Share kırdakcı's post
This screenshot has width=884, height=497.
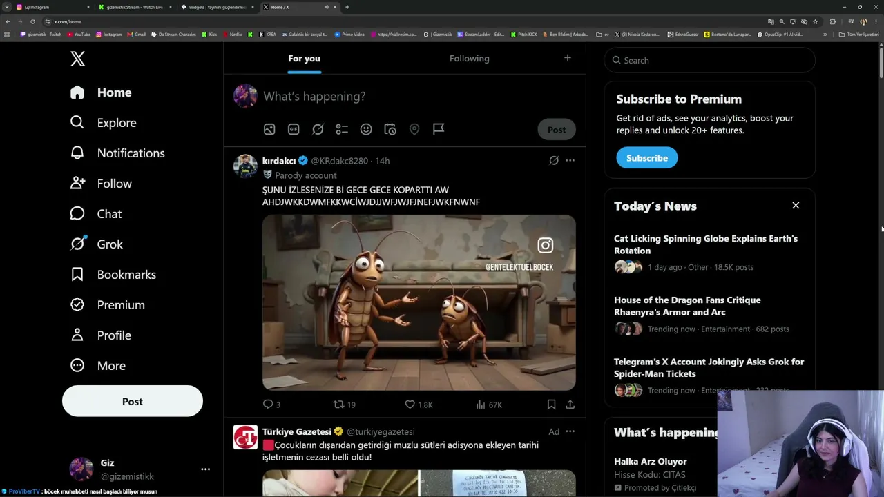click(570, 405)
